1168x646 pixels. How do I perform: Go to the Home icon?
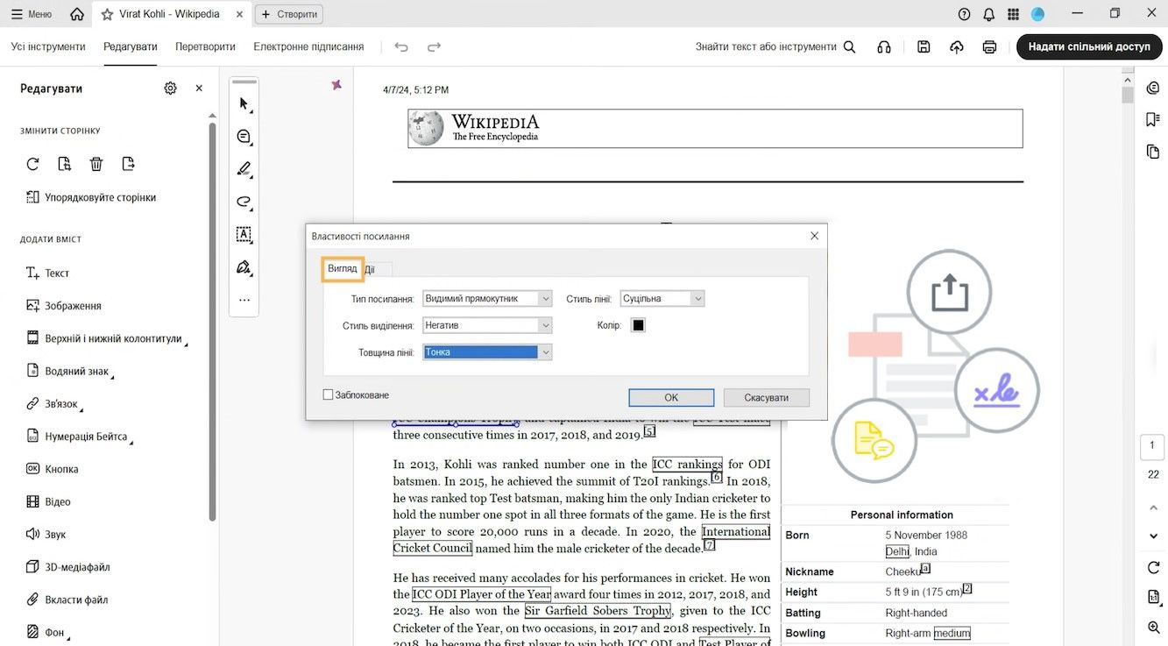(77, 14)
